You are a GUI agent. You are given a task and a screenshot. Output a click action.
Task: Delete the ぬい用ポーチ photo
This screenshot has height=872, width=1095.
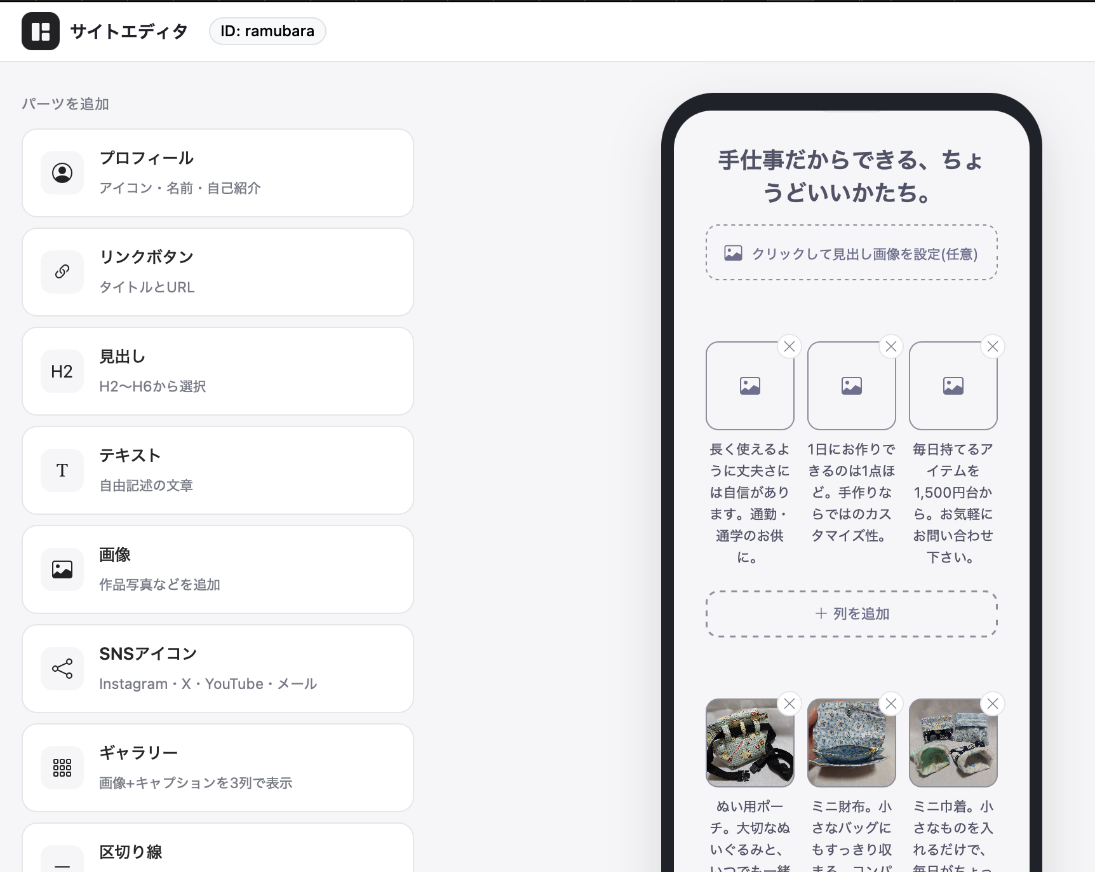pyautogui.click(x=789, y=704)
